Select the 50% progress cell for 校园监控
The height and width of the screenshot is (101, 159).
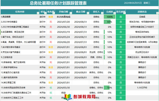[x=109, y=88]
